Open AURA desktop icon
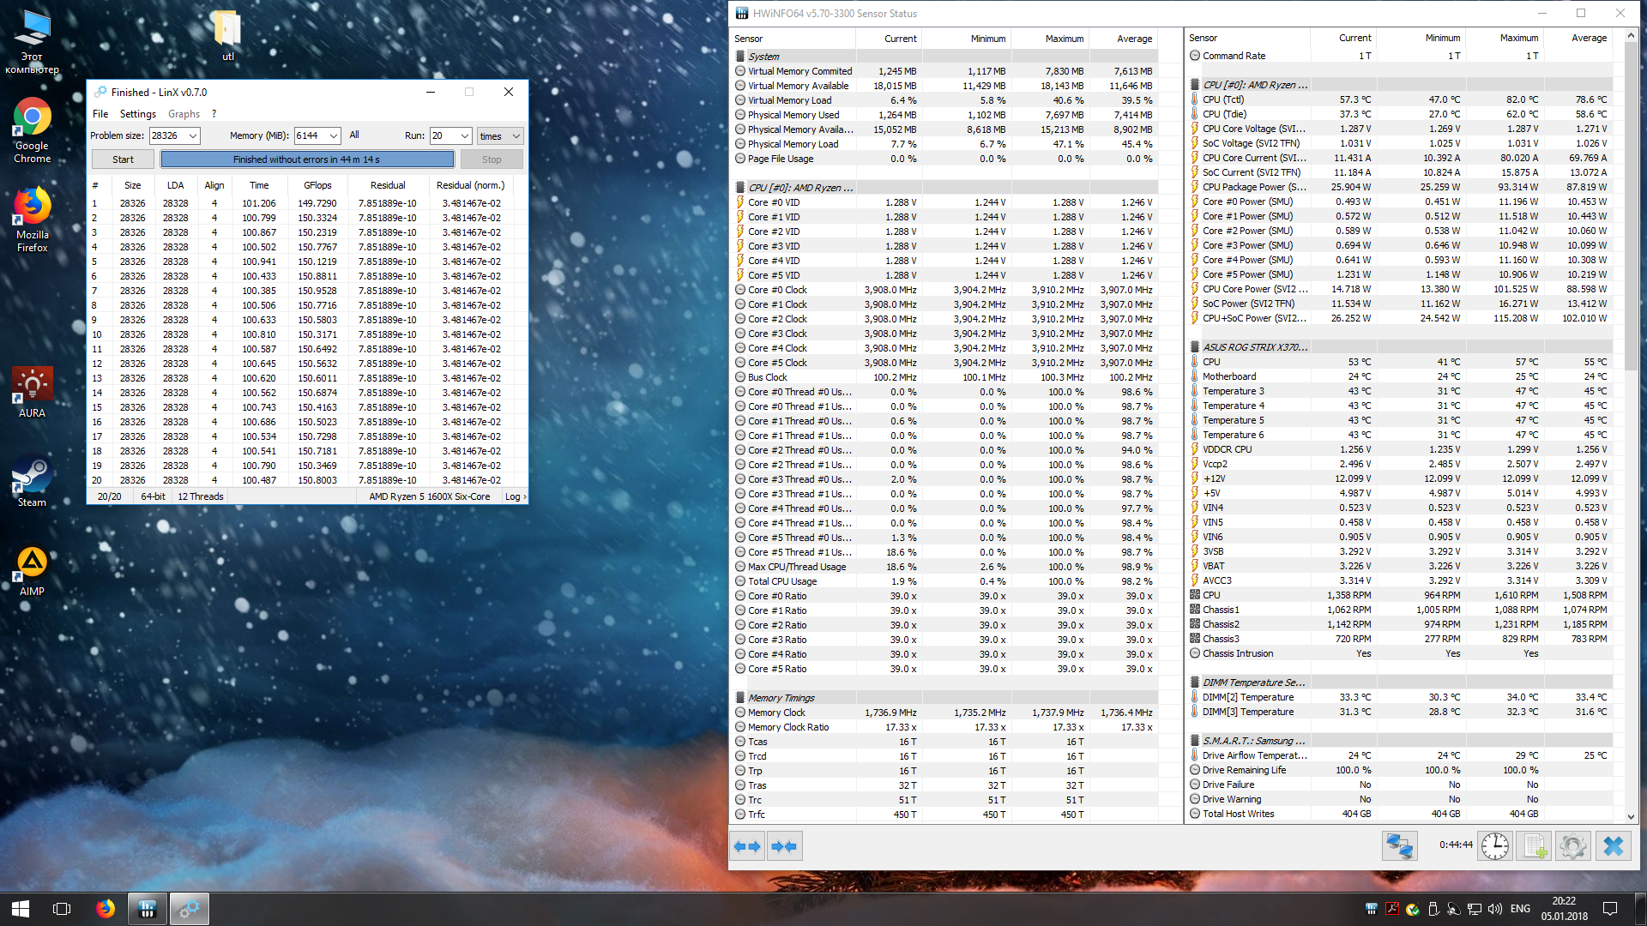The height and width of the screenshot is (926, 1647). point(32,393)
